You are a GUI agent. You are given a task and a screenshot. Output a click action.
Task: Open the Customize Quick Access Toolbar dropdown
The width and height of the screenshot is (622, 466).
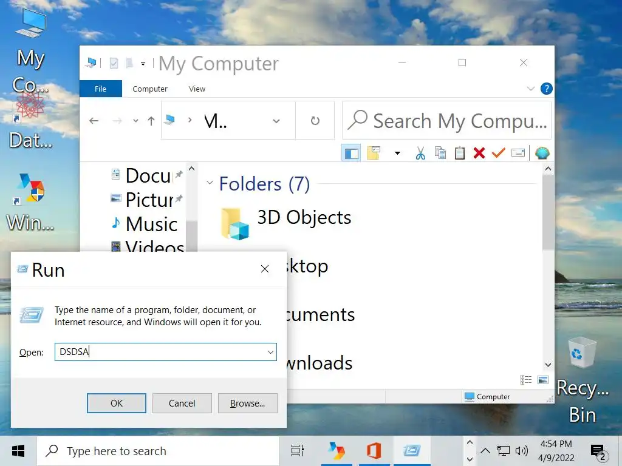coord(143,63)
